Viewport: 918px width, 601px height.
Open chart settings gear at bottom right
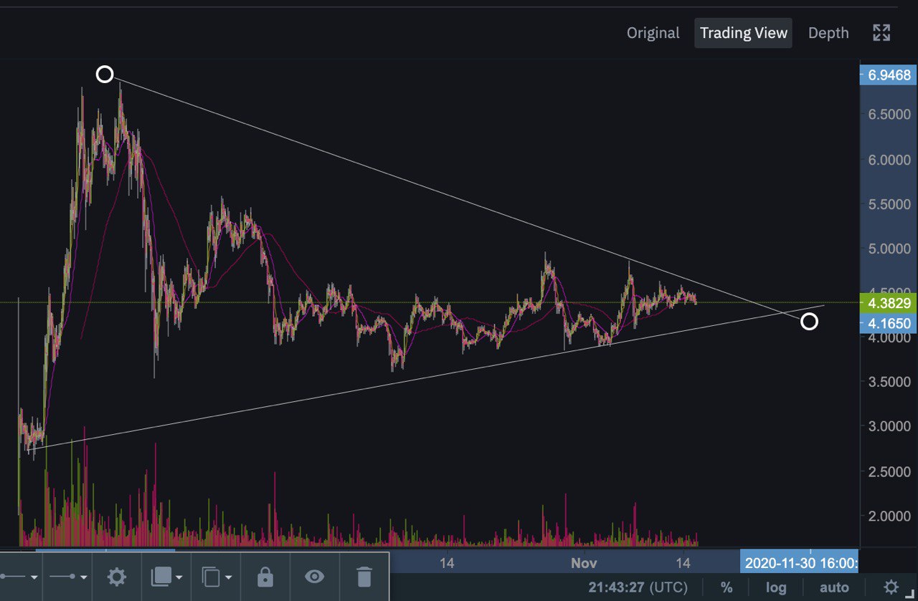tap(891, 587)
